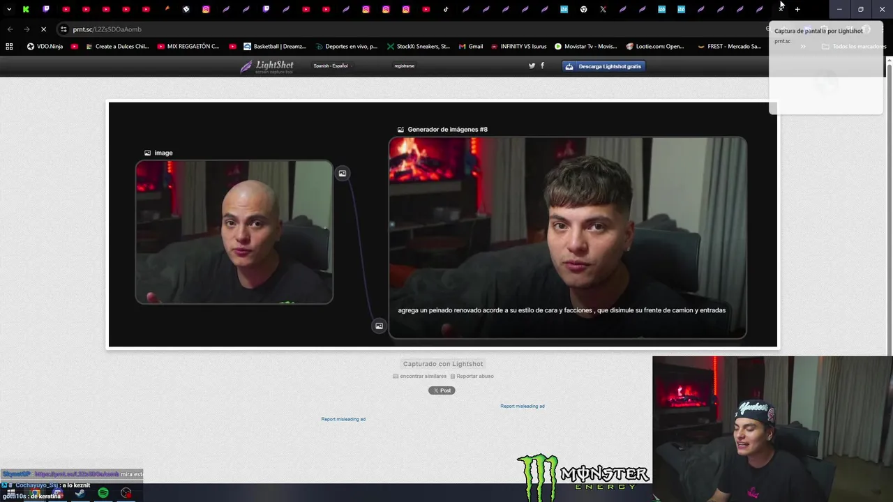Open the FREST - Mercado bookmark
893x502 pixels.
click(729, 47)
